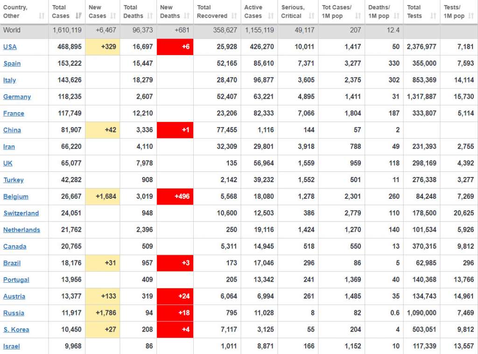The height and width of the screenshot is (354, 478).
Task: Sort by Total Cases sort icon
Action: 78,16
